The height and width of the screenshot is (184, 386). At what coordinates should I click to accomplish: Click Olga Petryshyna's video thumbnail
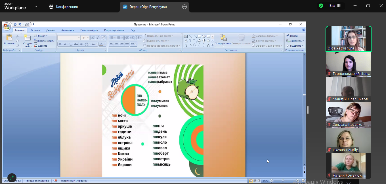point(349,39)
